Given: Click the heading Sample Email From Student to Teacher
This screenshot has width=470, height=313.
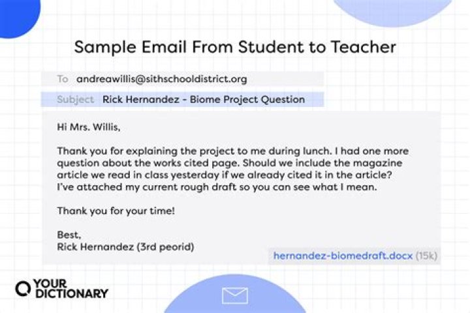Looking at the screenshot, I should [x=235, y=47].
